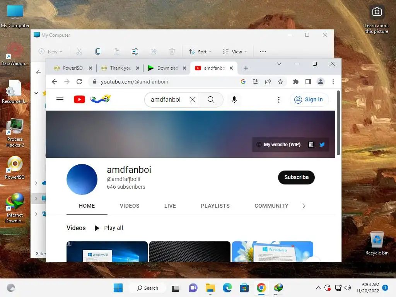Select the Process Hacker 2 desktop shortcut
Viewport: 396px width, 297px height.
tap(15, 133)
